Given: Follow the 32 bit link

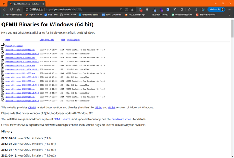Looking at the screenshot, I should tap(99, 107).
